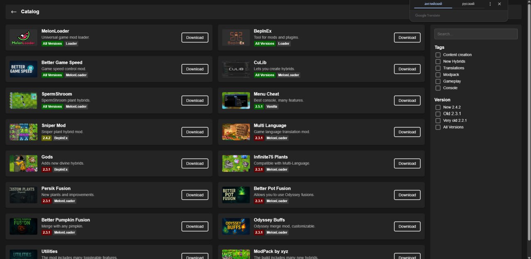Download the Sniper Mod
The height and width of the screenshot is (259, 531).
(x=195, y=132)
